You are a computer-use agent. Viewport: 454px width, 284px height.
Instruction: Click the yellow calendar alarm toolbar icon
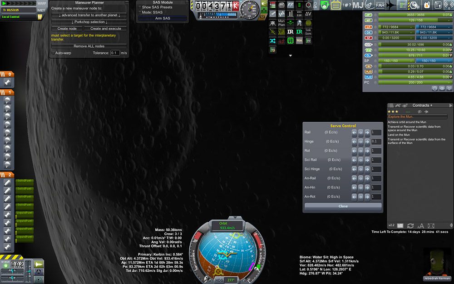coord(336,5)
